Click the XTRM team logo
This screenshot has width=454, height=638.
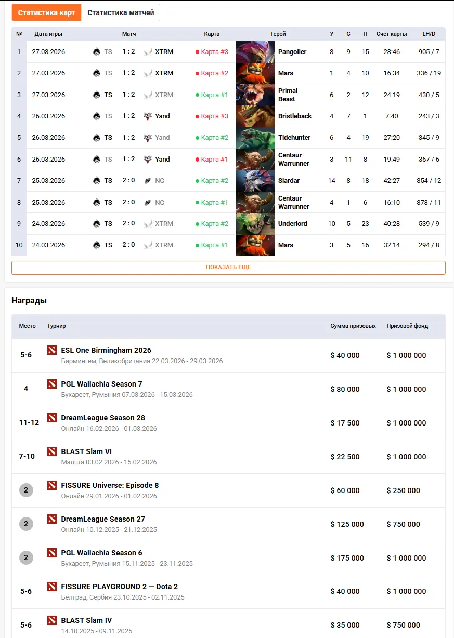tap(147, 51)
